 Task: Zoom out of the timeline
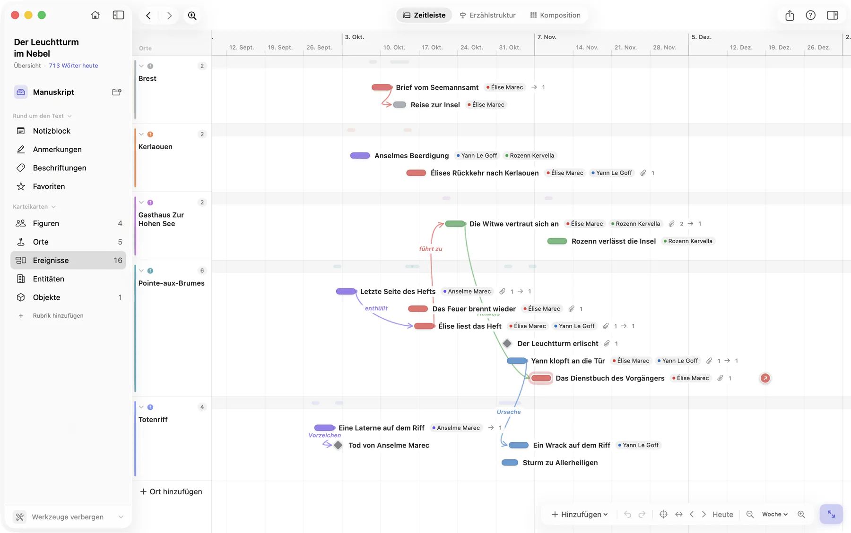point(750,514)
